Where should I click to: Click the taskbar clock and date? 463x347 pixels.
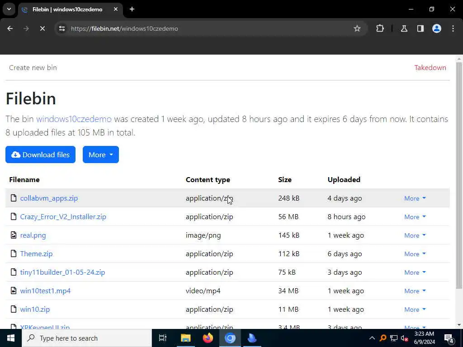click(424, 338)
